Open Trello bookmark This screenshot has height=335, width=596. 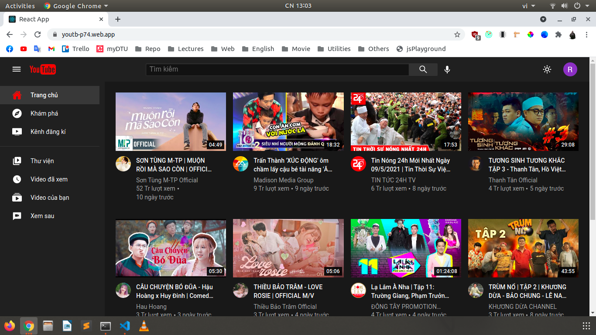[x=75, y=49]
